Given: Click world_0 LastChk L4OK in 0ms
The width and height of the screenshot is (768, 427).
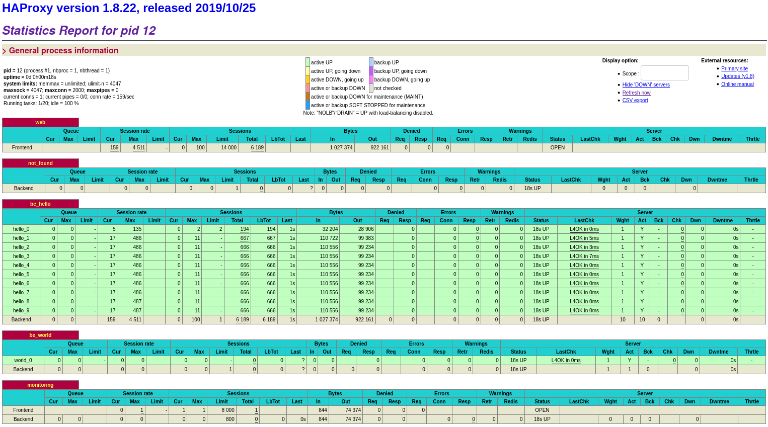Looking at the screenshot, I should (x=566, y=360).
